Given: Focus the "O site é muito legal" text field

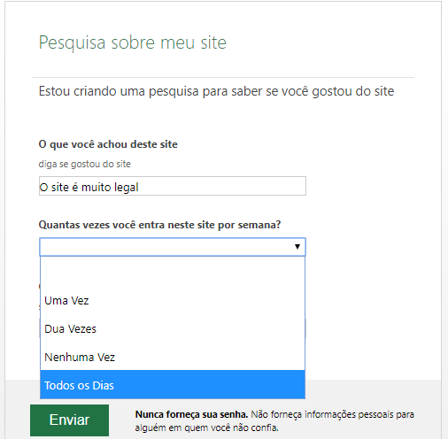Looking at the screenshot, I should click(x=173, y=186).
